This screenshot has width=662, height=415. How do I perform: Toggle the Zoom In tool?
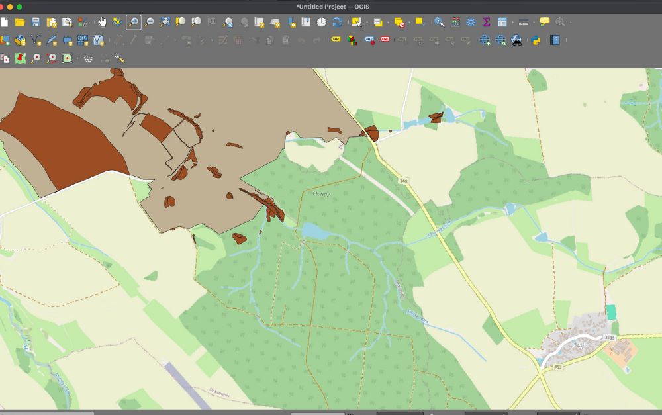pyautogui.click(x=134, y=23)
